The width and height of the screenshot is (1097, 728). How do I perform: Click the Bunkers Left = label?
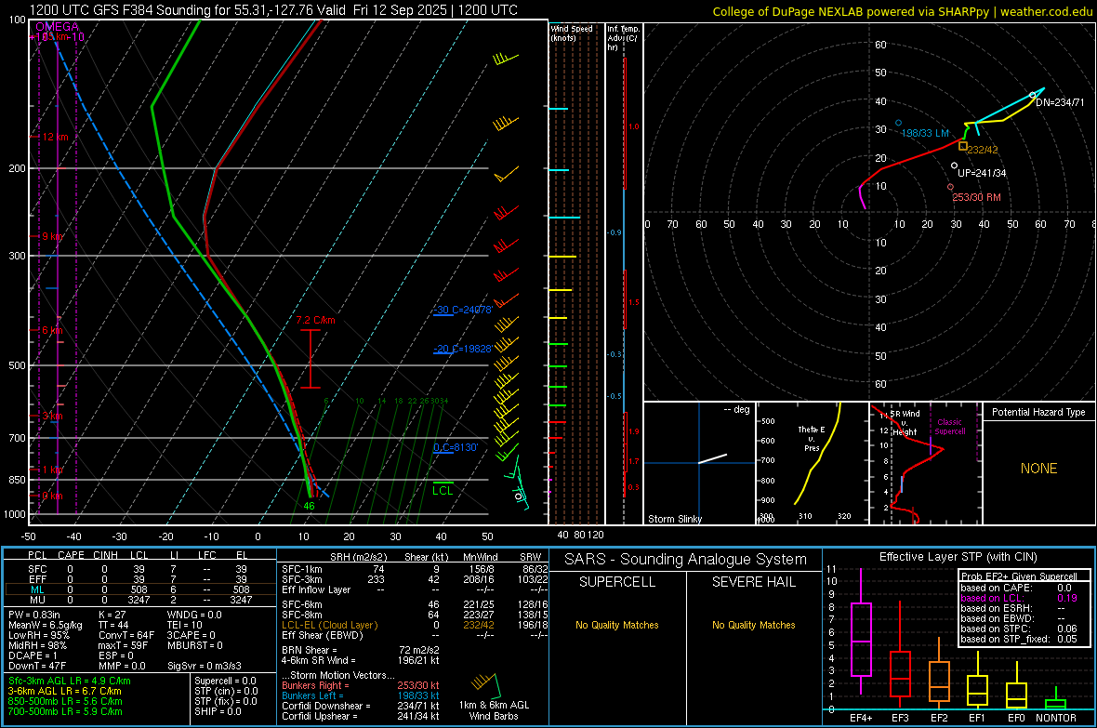[x=312, y=695]
